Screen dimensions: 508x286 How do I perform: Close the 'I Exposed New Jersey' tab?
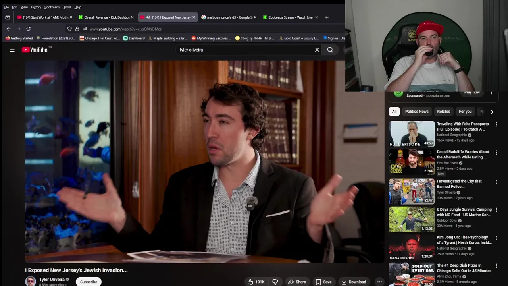(194, 17)
